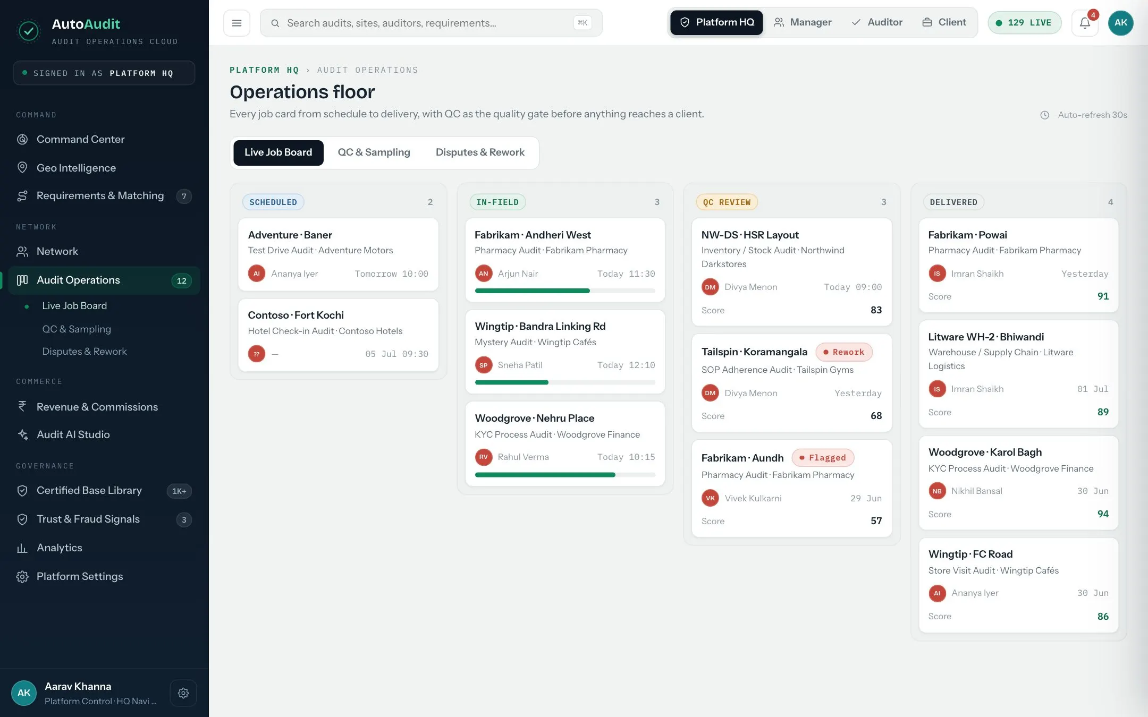Select QC & Sampling sidebar sub-item
The height and width of the screenshot is (717, 1148).
[x=77, y=329]
